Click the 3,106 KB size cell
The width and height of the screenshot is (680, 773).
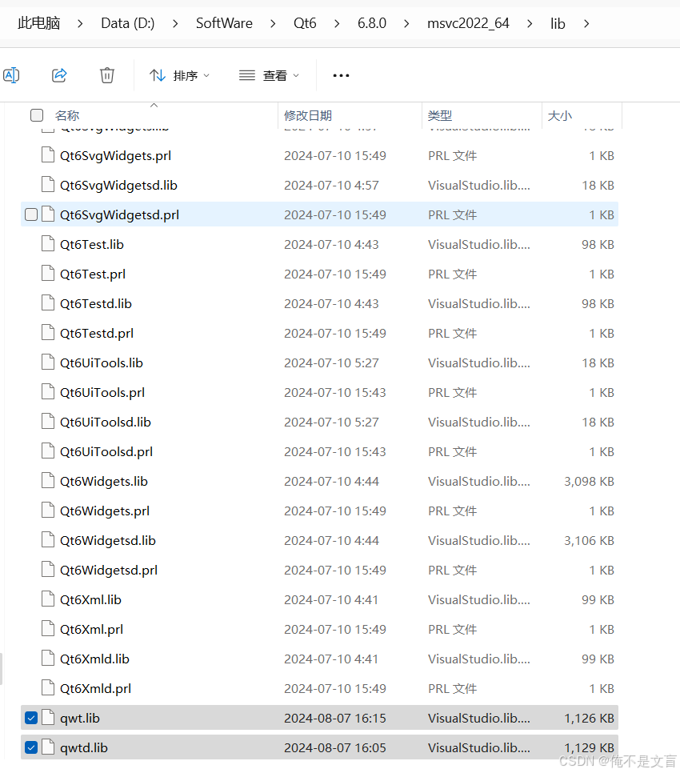(589, 540)
